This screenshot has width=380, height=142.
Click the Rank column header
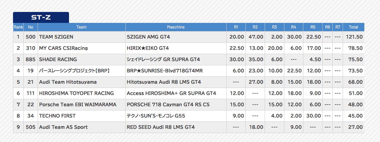18,27
